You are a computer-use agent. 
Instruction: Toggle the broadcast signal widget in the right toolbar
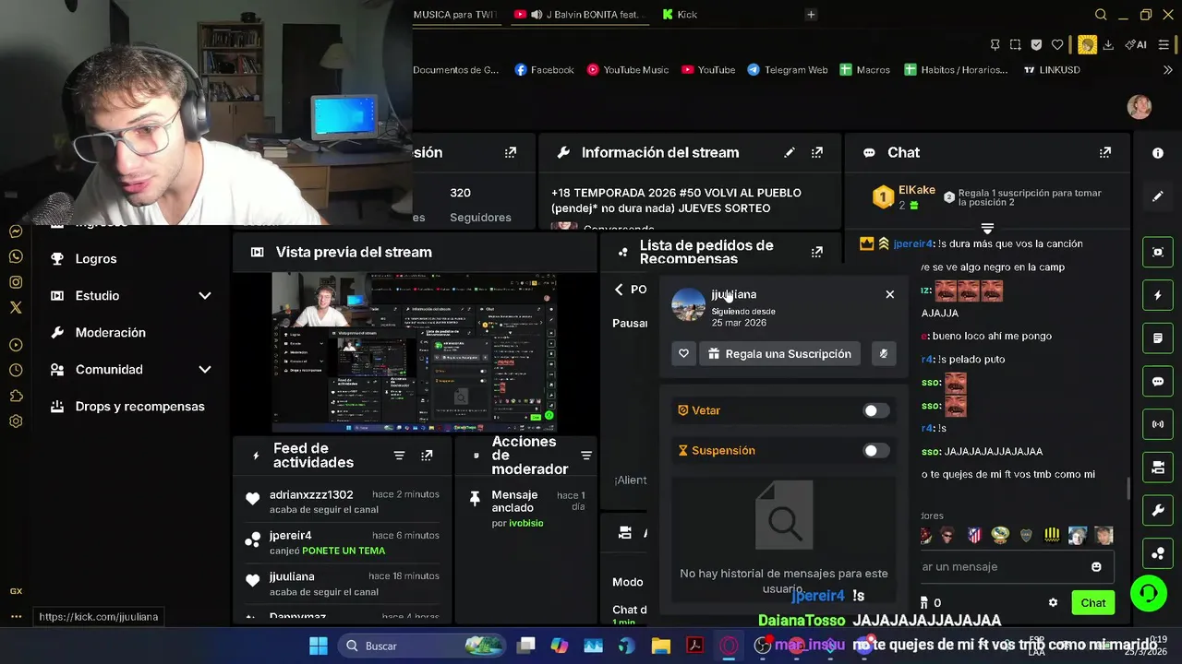click(x=1158, y=424)
